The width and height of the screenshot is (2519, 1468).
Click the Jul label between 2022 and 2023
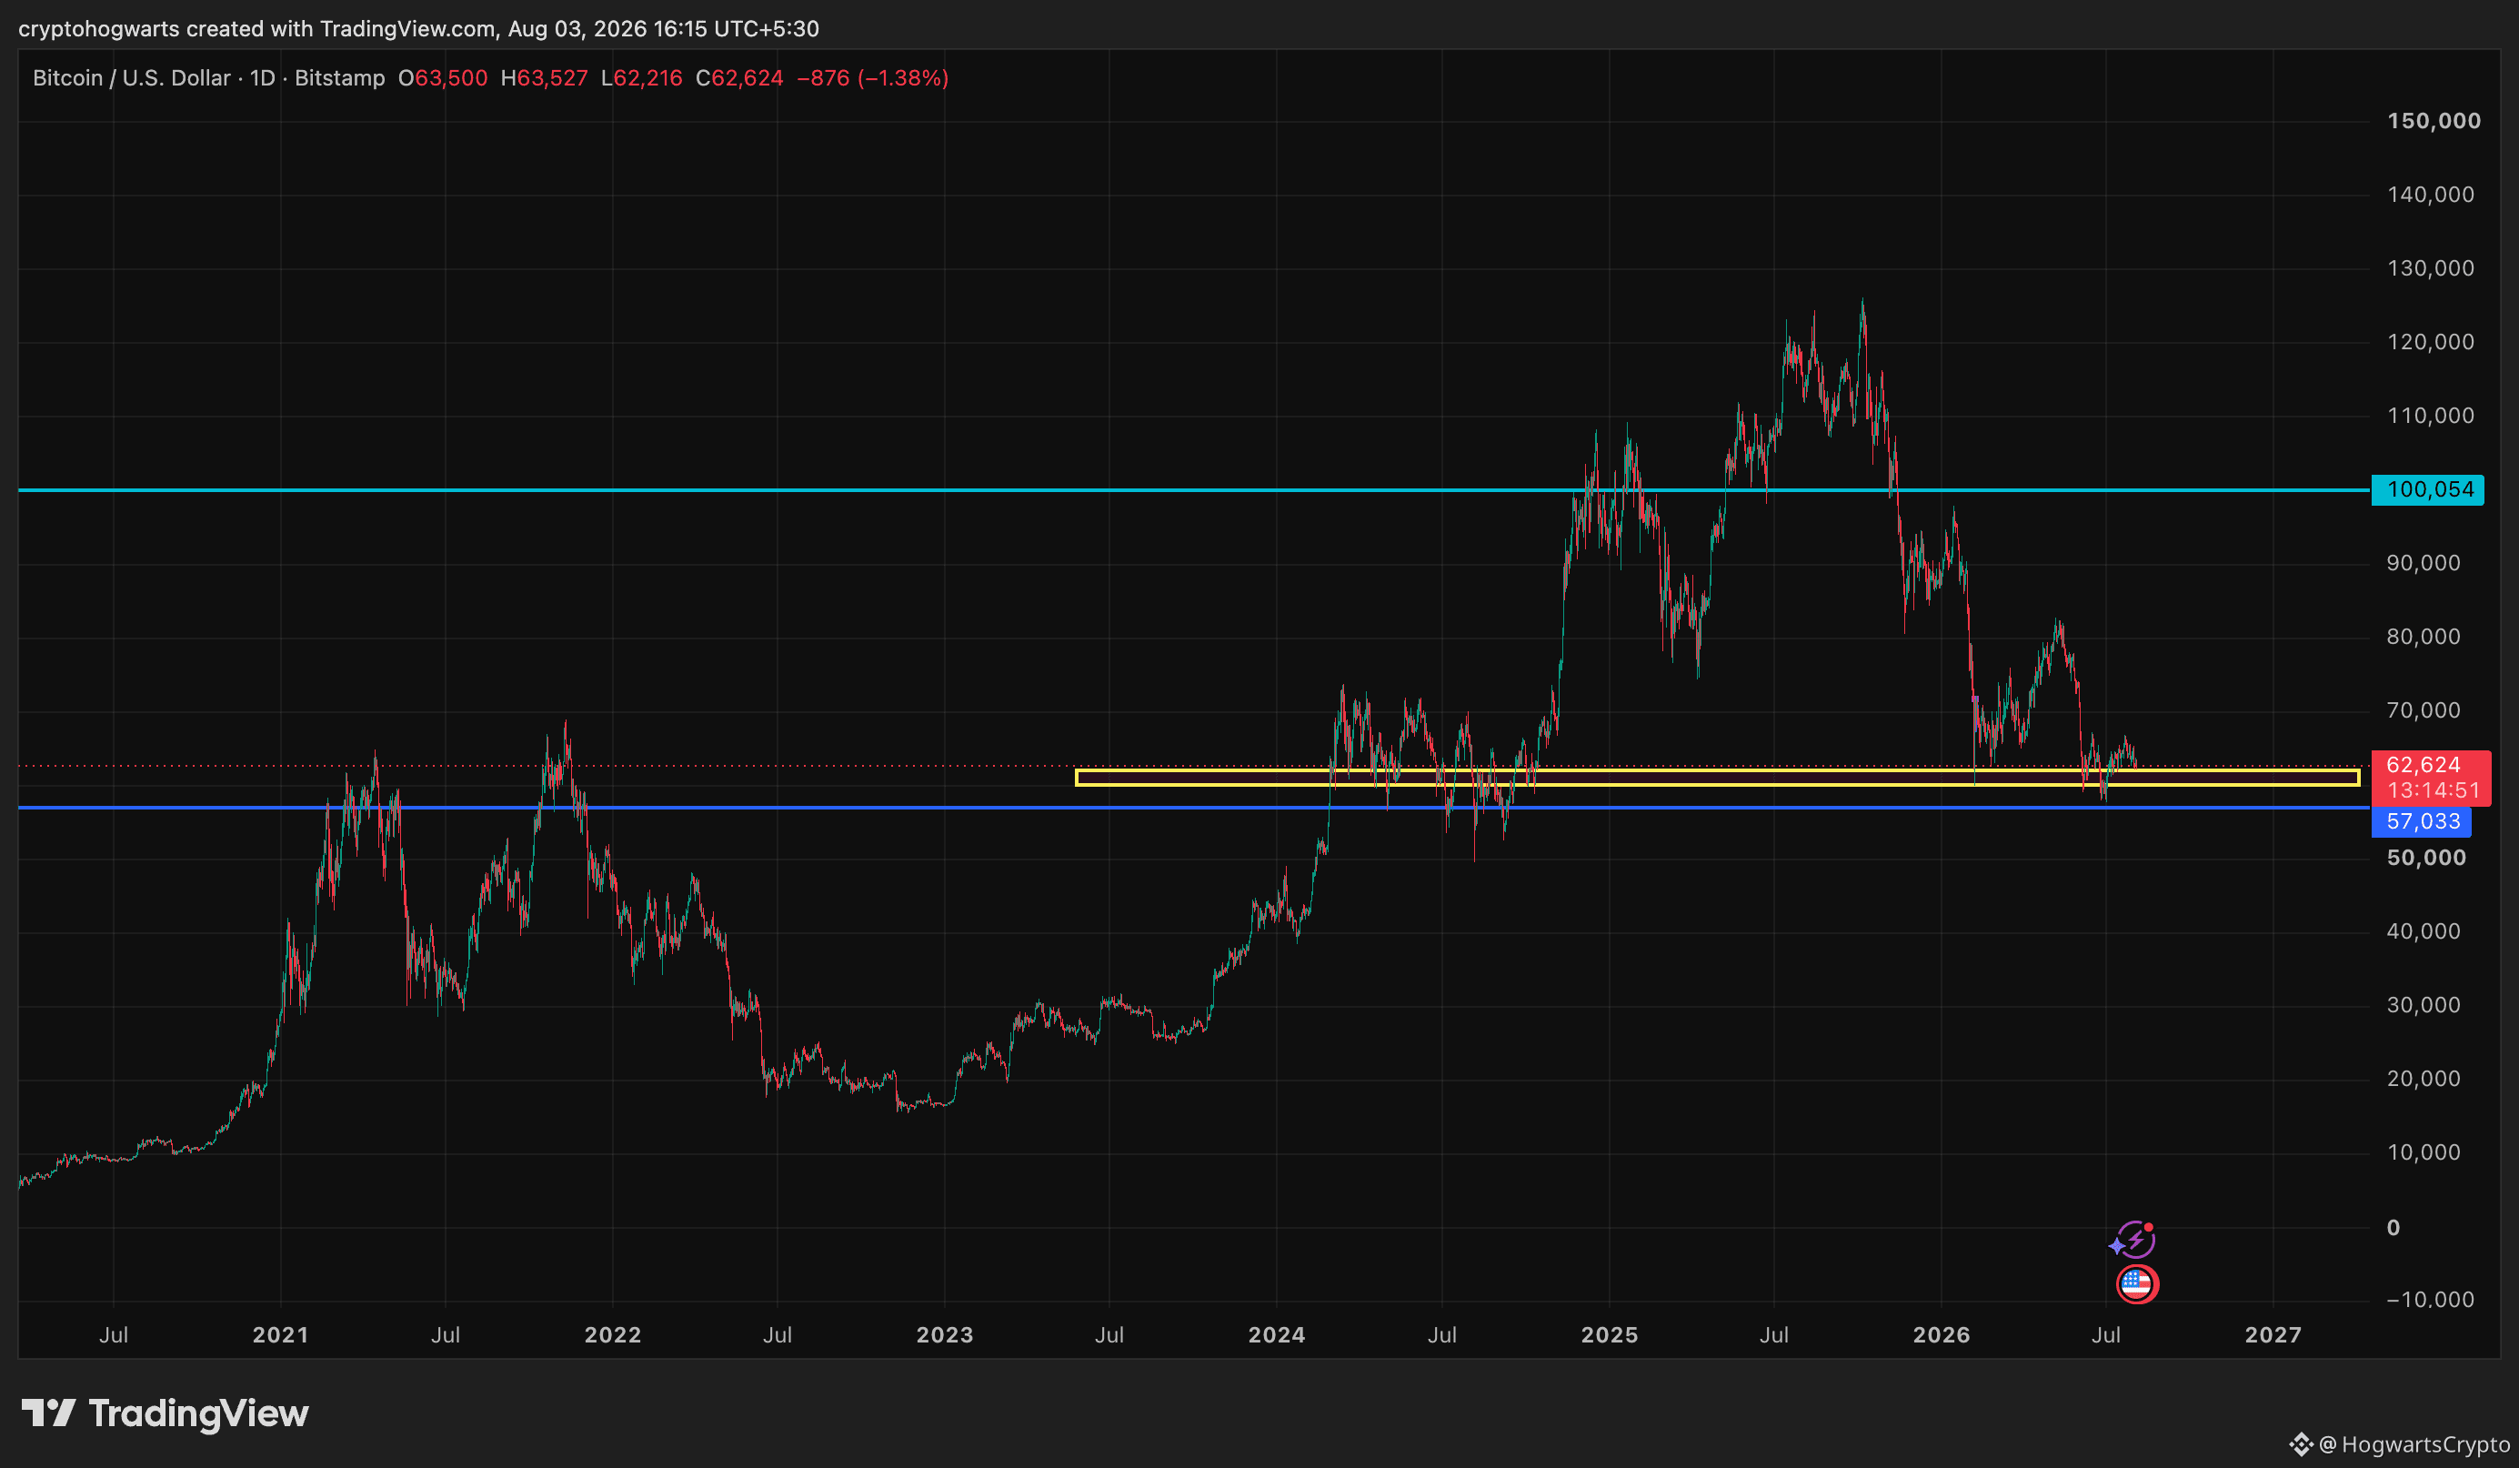tap(778, 1335)
